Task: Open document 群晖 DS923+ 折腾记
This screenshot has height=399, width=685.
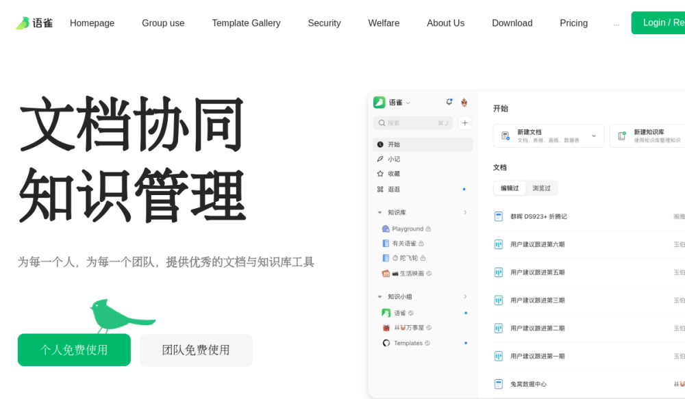Action: [538, 216]
